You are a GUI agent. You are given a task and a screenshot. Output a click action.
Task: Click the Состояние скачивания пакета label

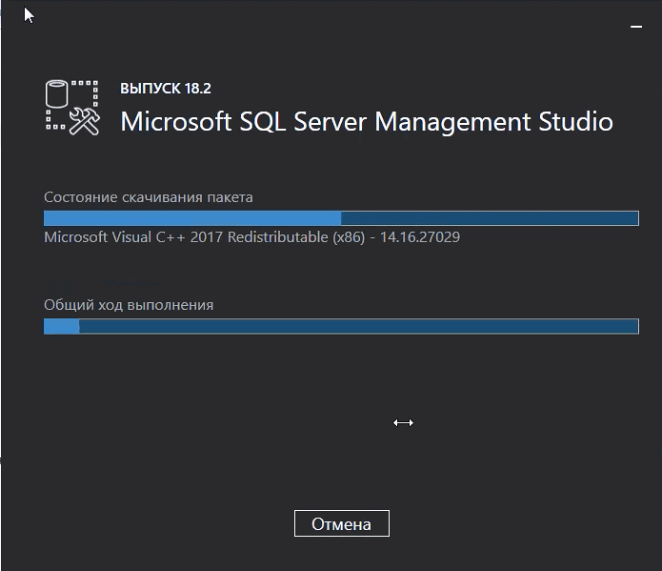(149, 197)
